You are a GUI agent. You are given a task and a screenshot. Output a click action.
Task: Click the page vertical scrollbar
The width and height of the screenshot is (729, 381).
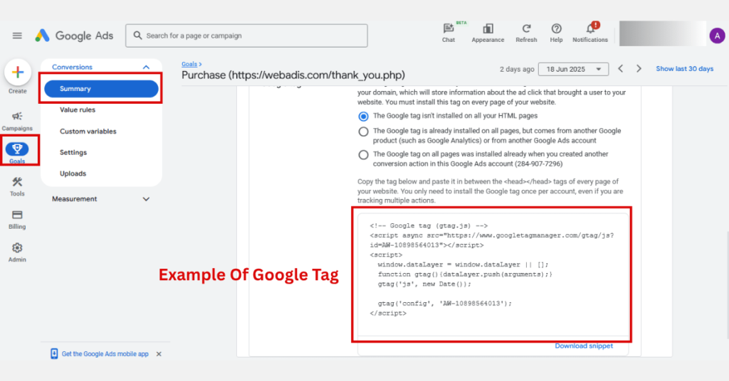coord(727,286)
